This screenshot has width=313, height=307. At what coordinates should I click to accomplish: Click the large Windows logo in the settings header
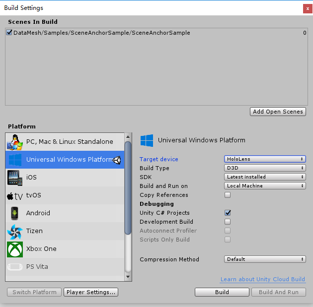click(147, 140)
